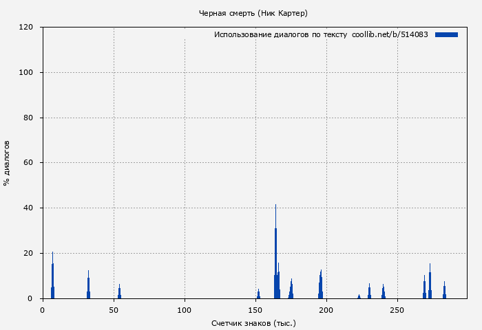Click the x-axis tick label '250'
Screen dimensions: 482x330
(397, 310)
